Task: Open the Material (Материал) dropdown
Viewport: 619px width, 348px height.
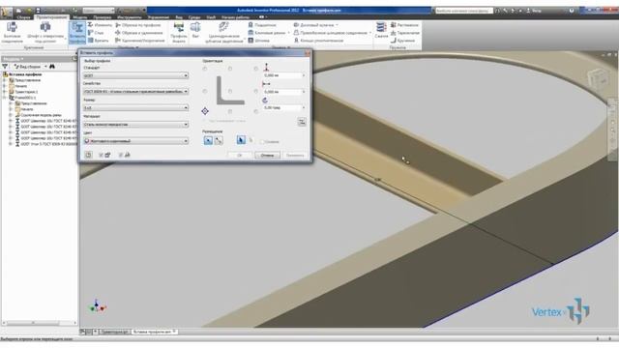Action: click(x=135, y=125)
